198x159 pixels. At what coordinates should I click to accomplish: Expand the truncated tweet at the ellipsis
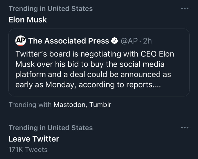pyautogui.click(x=157, y=85)
